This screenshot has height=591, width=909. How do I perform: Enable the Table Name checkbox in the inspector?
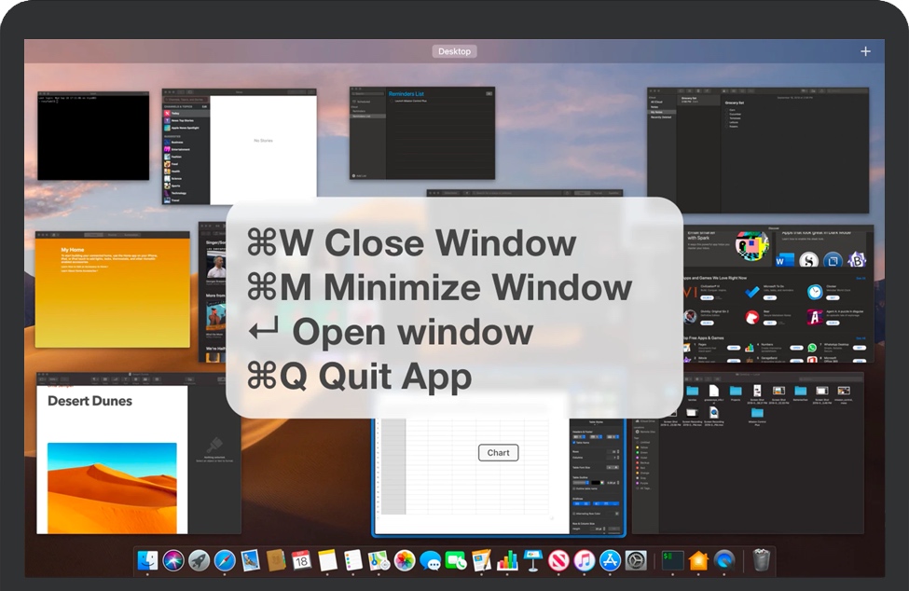point(573,442)
